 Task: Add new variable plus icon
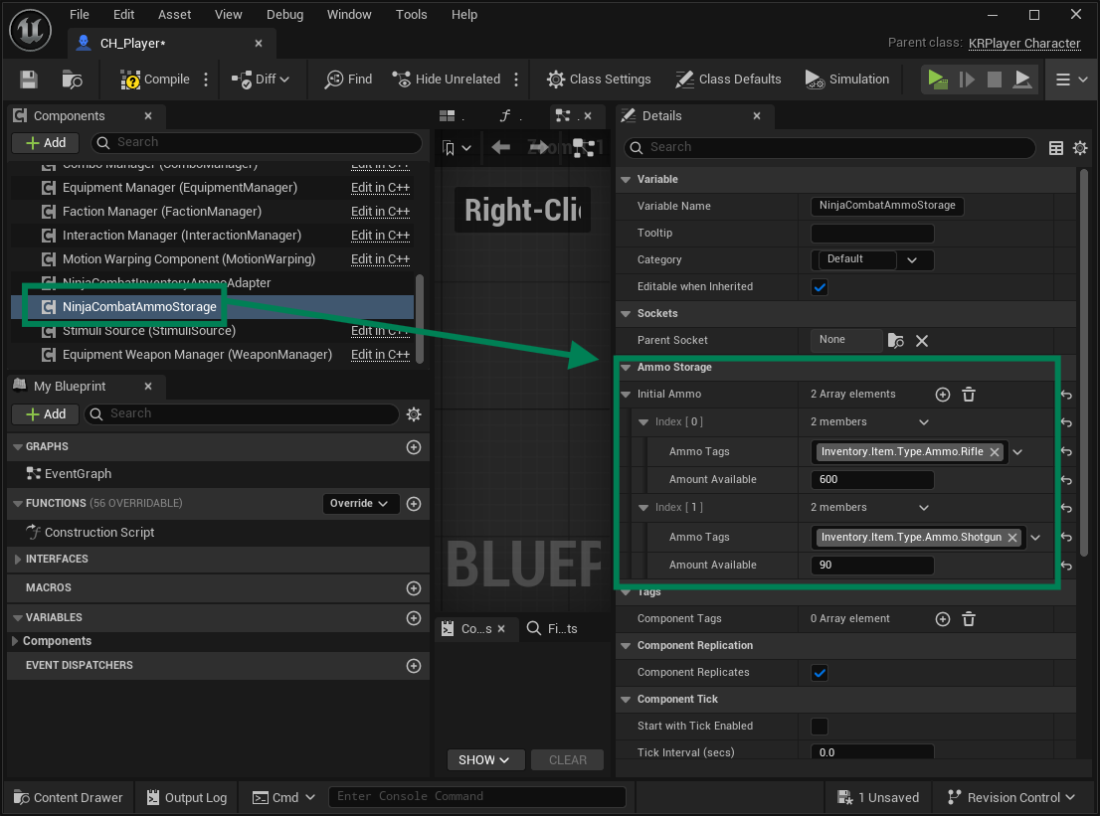[414, 617]
